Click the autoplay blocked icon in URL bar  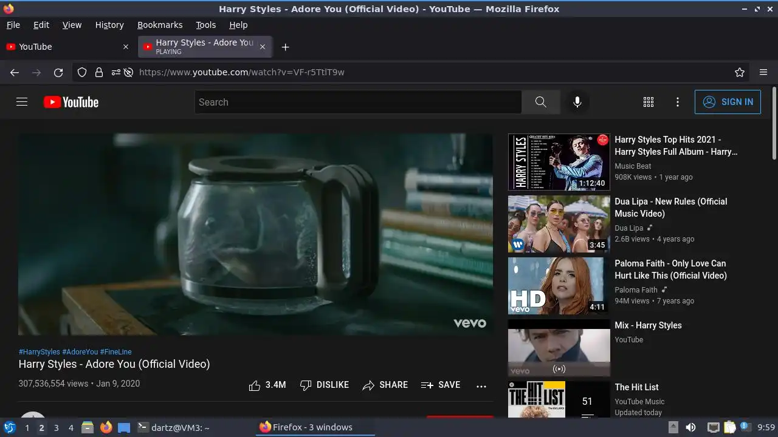pos(128,72)
